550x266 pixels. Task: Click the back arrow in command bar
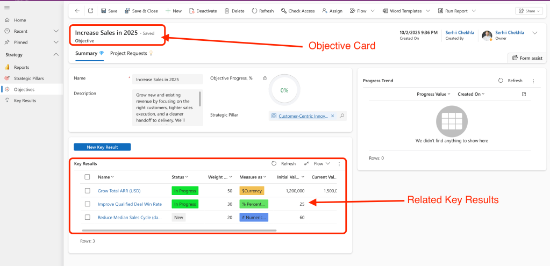pos(77,11)
